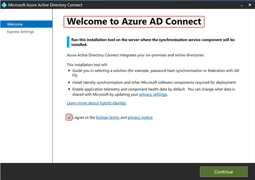Uncheck the license agreement checkbox

[69, 117]
